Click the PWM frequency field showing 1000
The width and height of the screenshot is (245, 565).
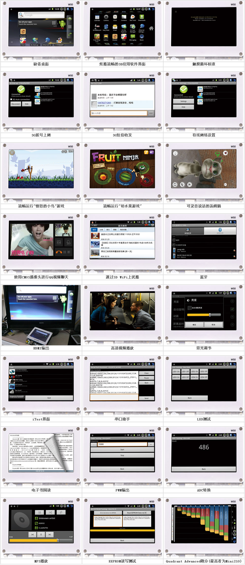(123, 444)
